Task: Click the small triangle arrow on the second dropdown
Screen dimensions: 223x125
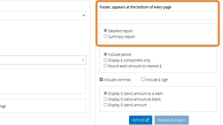Action: pyautogui.click(x=83, y=60)
